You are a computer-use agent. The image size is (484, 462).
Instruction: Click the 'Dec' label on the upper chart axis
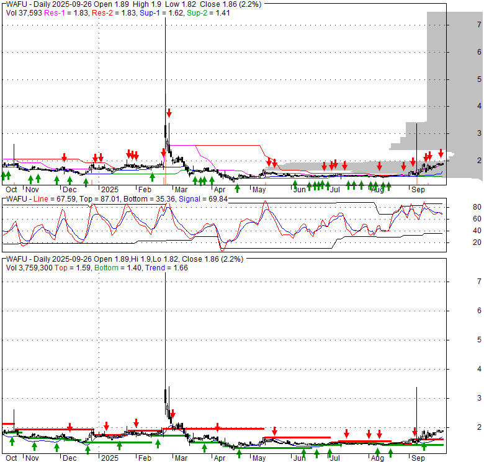[x=69, y=190]
